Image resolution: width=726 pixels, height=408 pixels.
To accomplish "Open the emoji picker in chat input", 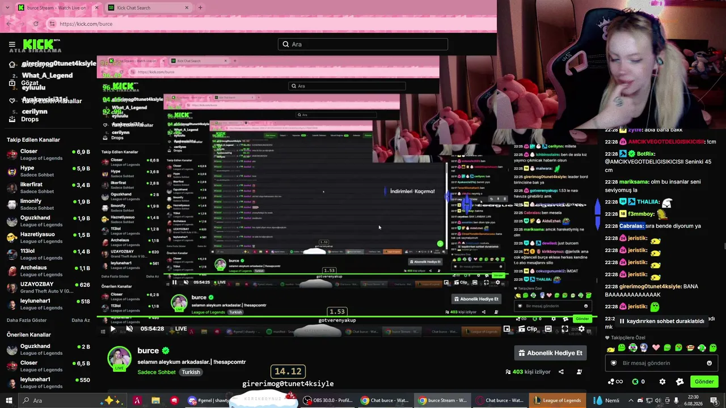I will 709,363.
